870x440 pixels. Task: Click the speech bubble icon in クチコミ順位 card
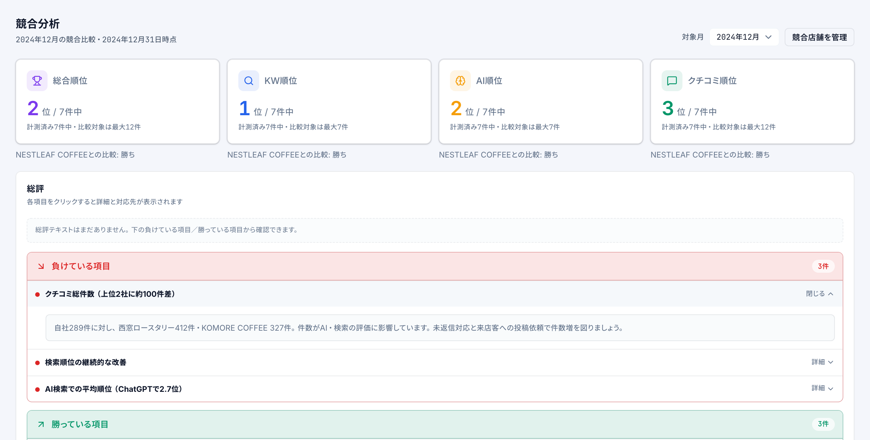click(x=672, y=81)
